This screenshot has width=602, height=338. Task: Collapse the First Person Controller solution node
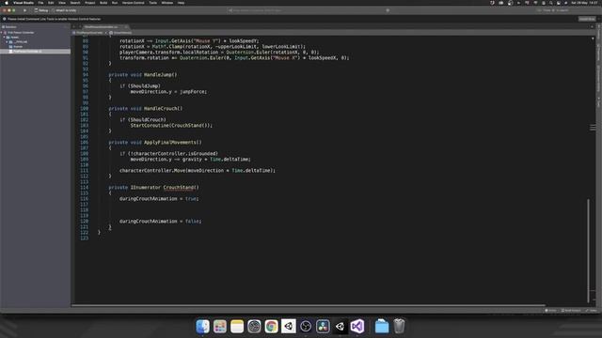click(2, 33)
